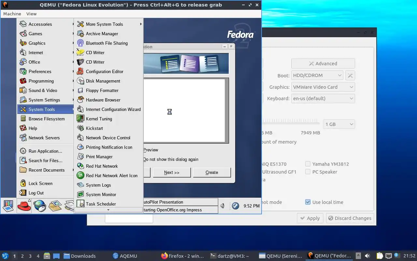This screenshot has width=417, height=261.
Task: Click the Advanced button in AQEMU
Action: point(323,64)
